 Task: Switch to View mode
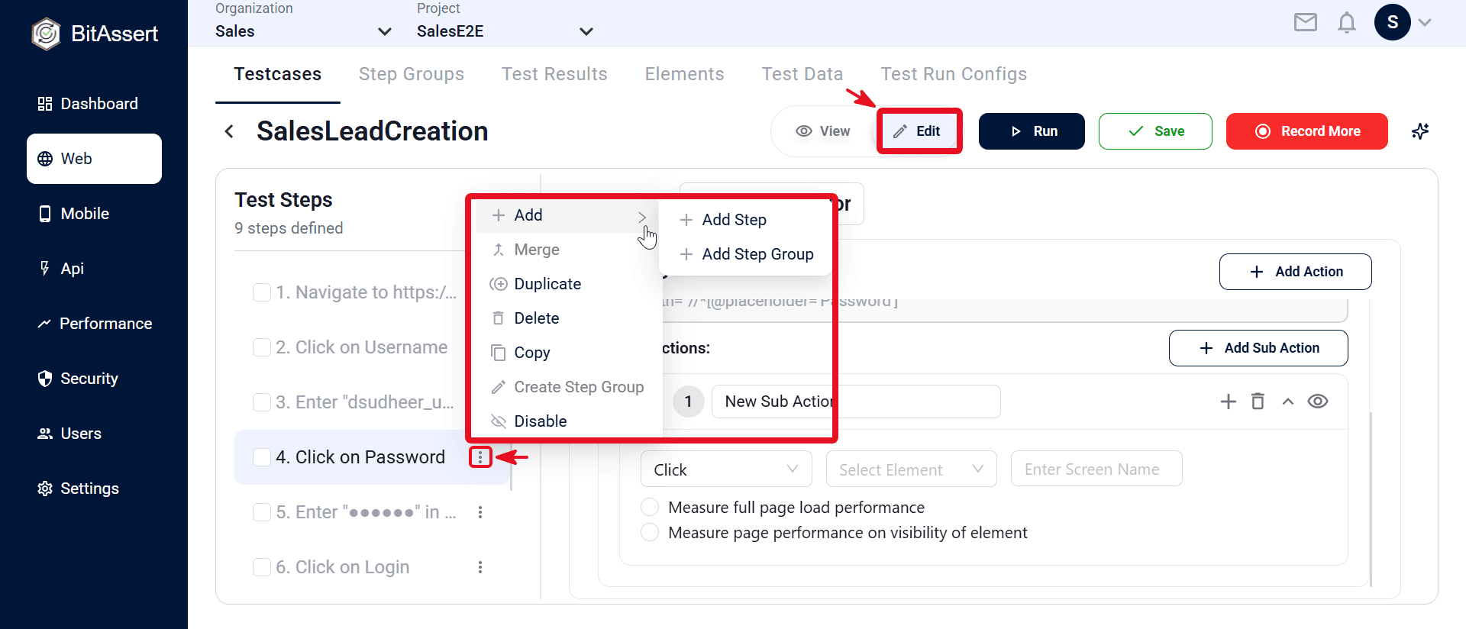pos(823,131)
